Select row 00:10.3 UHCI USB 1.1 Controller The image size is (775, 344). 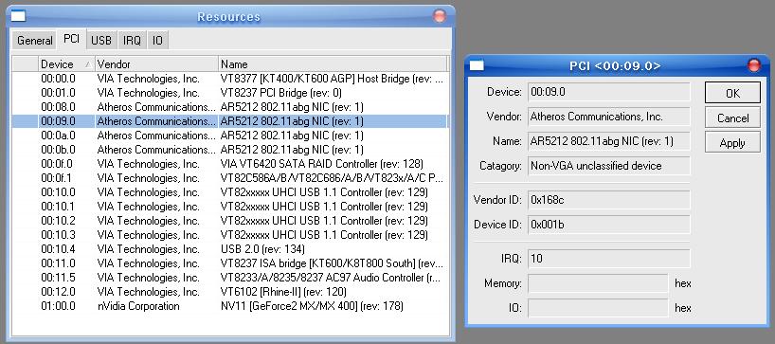pos(230,235)
